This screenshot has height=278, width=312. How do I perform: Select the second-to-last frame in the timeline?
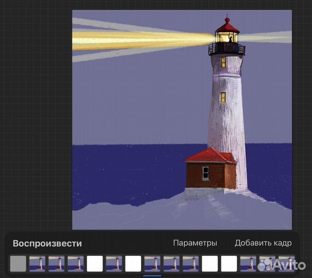pyautogui.click(x=267, y=264)
